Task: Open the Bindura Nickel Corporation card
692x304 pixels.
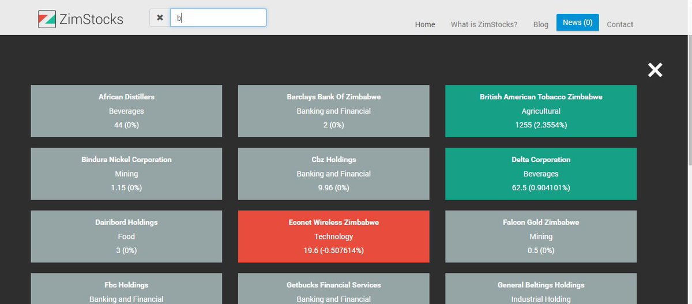Action: click(x=126, y=174)
